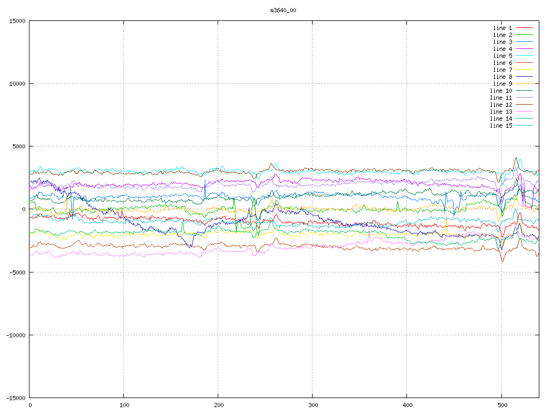Select the 'line 9' legend label
Viewport: 549px width, 412px height.
tap(503, 84)
